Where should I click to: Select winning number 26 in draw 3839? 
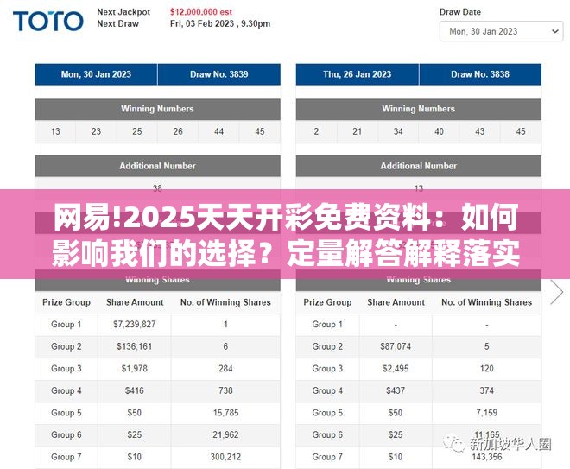(178, 131)
